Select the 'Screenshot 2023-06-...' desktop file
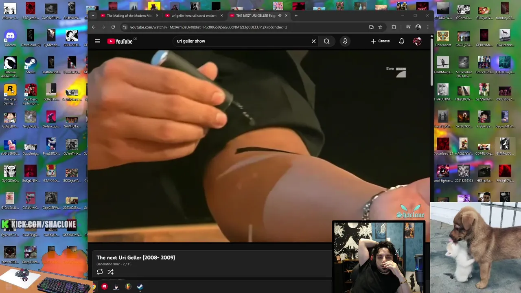Viewport: 521px width, 293px height. pos(464,68)
